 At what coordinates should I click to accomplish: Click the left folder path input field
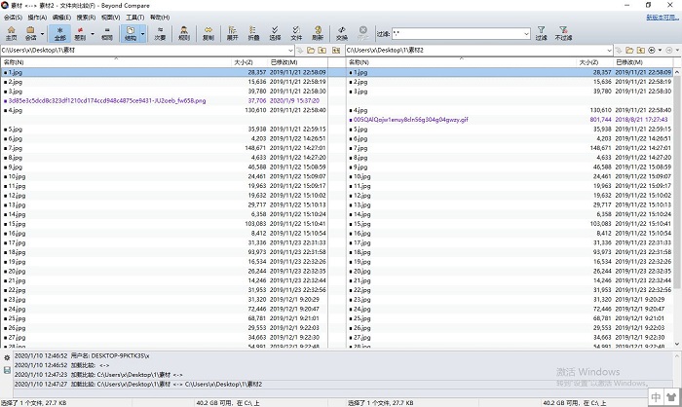coord(143,51)
